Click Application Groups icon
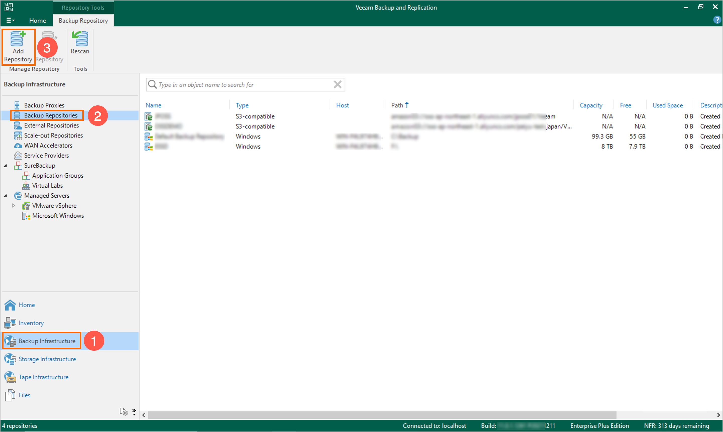Image resolution: width=723 pixels, height=432 pixels. [26, 176]
